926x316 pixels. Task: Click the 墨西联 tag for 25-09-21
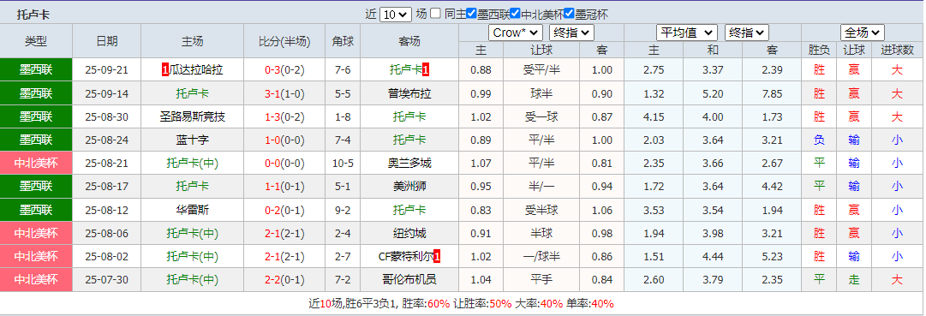36,70
